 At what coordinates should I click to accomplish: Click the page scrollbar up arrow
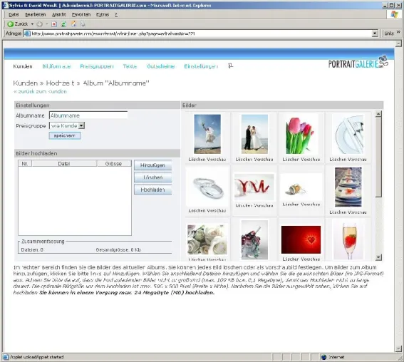tap(398, 43)
